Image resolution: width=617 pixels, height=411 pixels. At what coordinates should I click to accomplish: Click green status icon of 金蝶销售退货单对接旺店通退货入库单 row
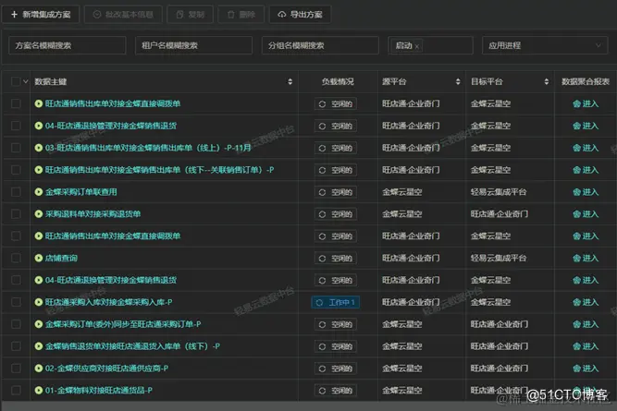click(39, 346)
